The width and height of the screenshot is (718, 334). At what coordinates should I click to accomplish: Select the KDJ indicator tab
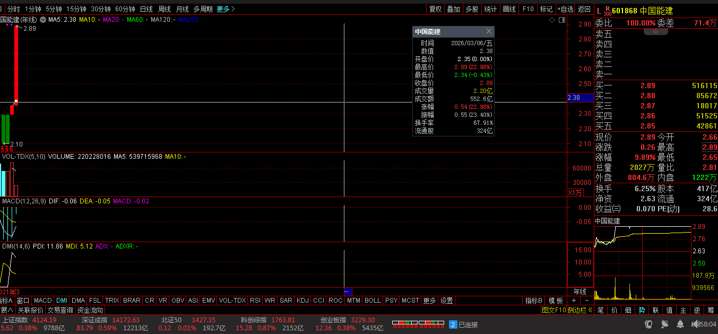click(x=302, y=301)
